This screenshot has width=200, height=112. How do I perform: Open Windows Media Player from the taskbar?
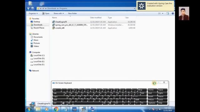click(x=47, y=109)
